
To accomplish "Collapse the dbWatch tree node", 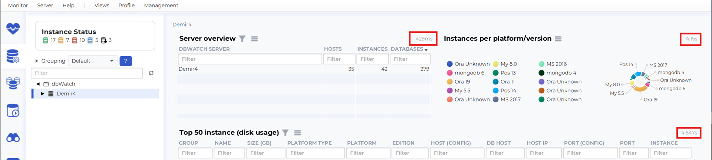I will 38,84.
